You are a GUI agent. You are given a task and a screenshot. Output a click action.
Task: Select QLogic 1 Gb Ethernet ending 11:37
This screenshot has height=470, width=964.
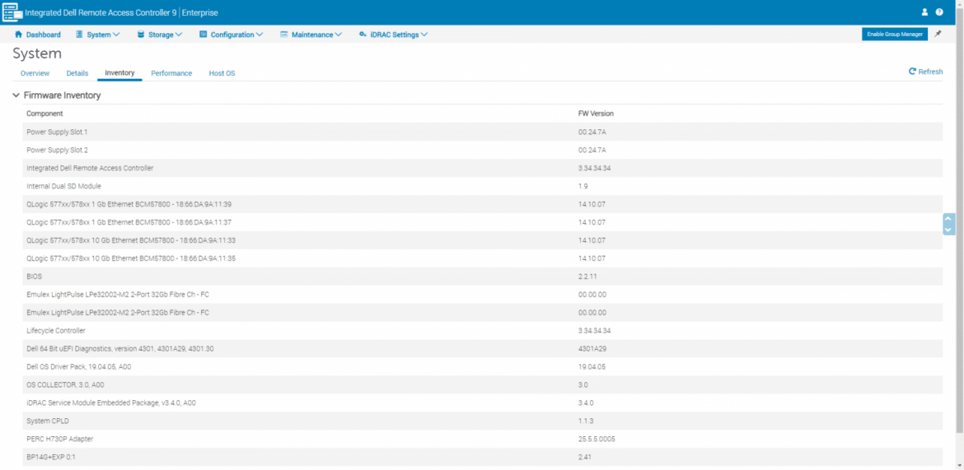pos(483,222)
